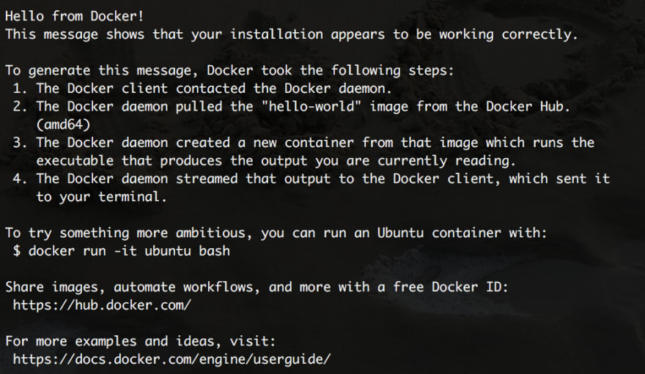Click step 3 about creating a new container

pos(303,143)
